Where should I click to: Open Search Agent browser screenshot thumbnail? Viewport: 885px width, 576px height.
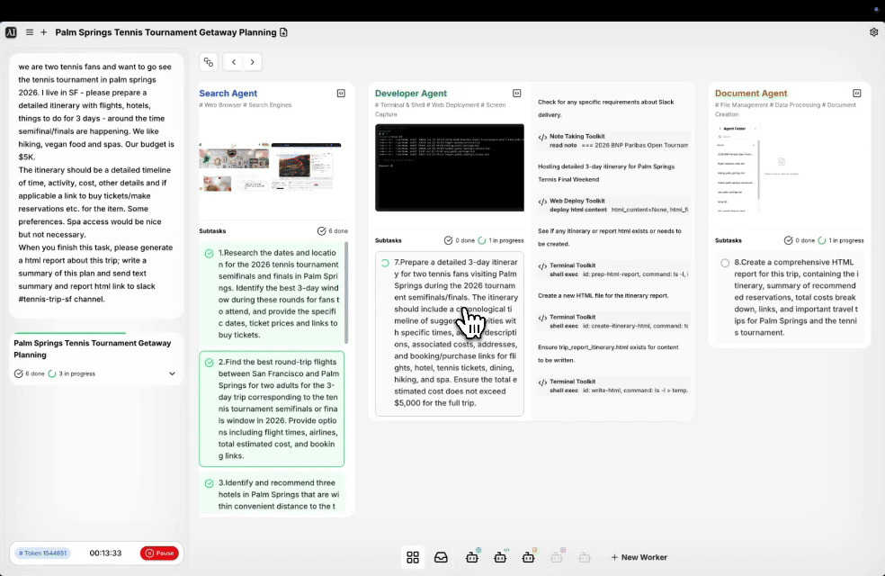[x=271, y=167]
